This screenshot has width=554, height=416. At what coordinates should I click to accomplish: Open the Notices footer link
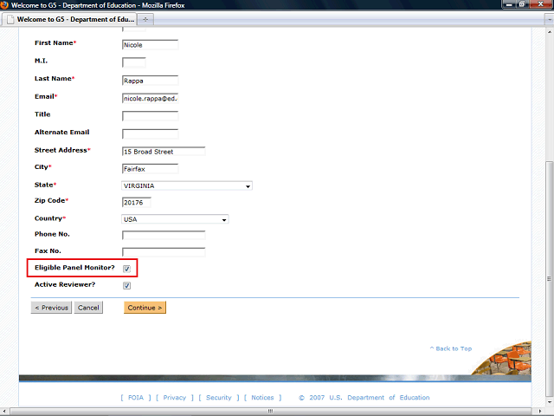pos(262,398)
